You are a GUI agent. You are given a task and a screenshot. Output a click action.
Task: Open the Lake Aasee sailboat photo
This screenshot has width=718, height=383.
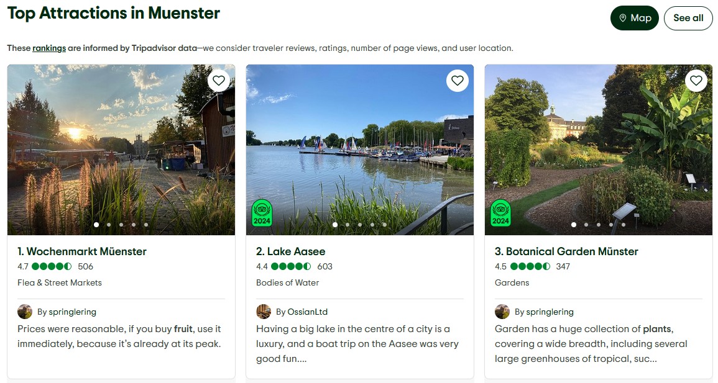tap(360, 150)
